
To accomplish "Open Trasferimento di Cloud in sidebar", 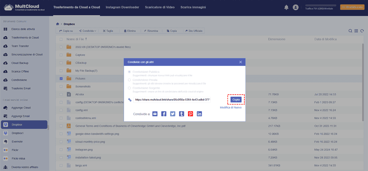I will click(25, 38).
